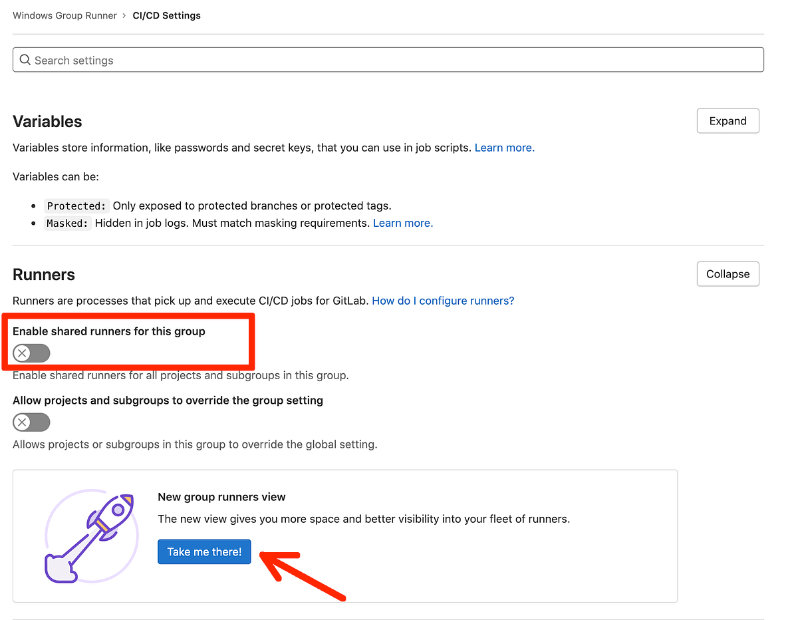This screenshot has height=620, width=798.
Task: Select CI/CD Settings in the breadcrumb
Action: click(x=166, y=15)
